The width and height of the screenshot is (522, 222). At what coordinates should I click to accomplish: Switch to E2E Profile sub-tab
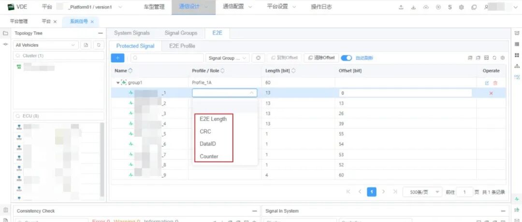coord(182,46)
